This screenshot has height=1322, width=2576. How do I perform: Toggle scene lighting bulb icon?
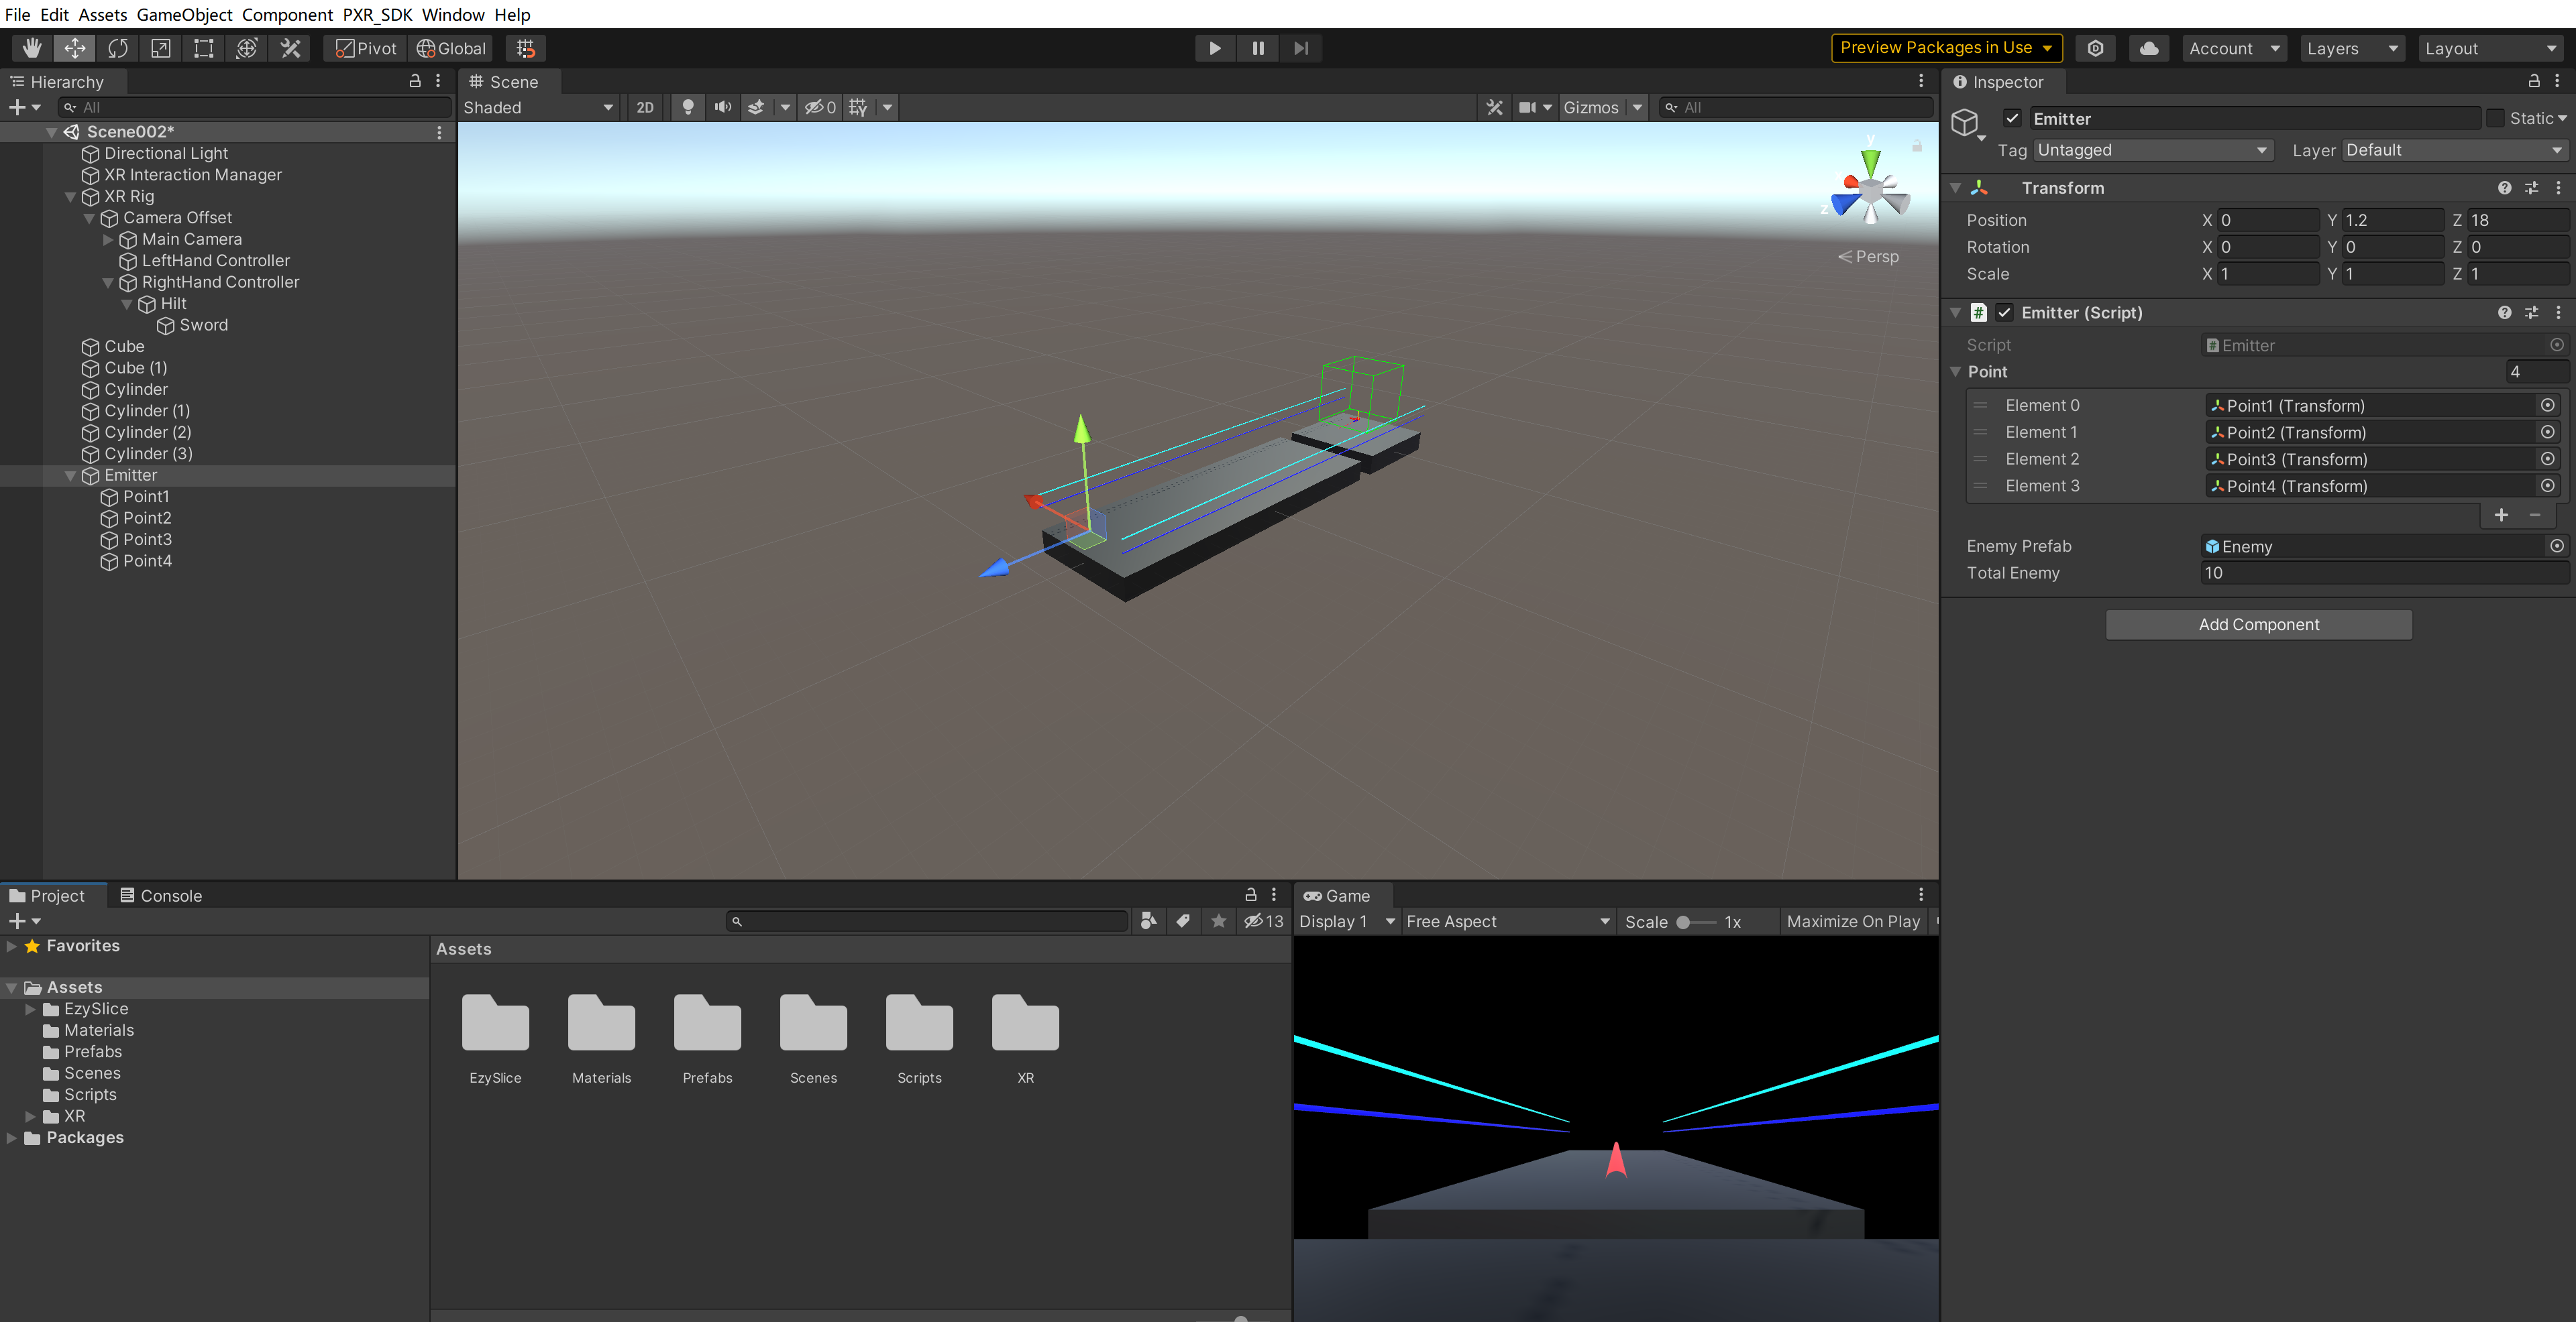click(x=688, y=107)
